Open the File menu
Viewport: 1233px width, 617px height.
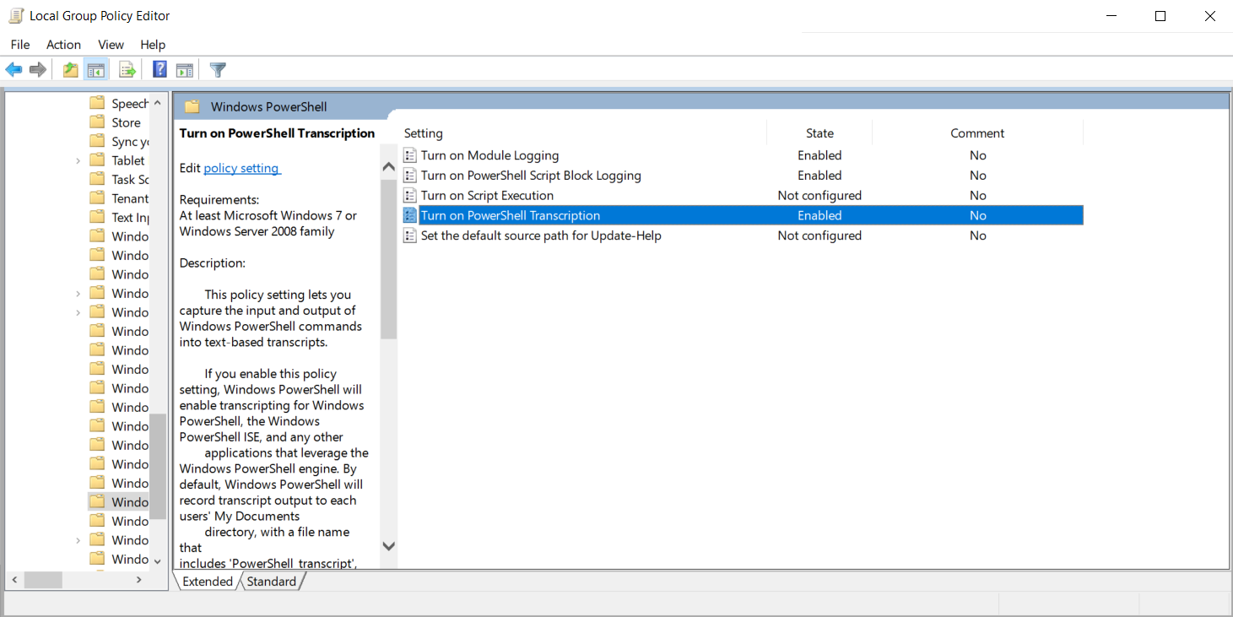point(20,45)
